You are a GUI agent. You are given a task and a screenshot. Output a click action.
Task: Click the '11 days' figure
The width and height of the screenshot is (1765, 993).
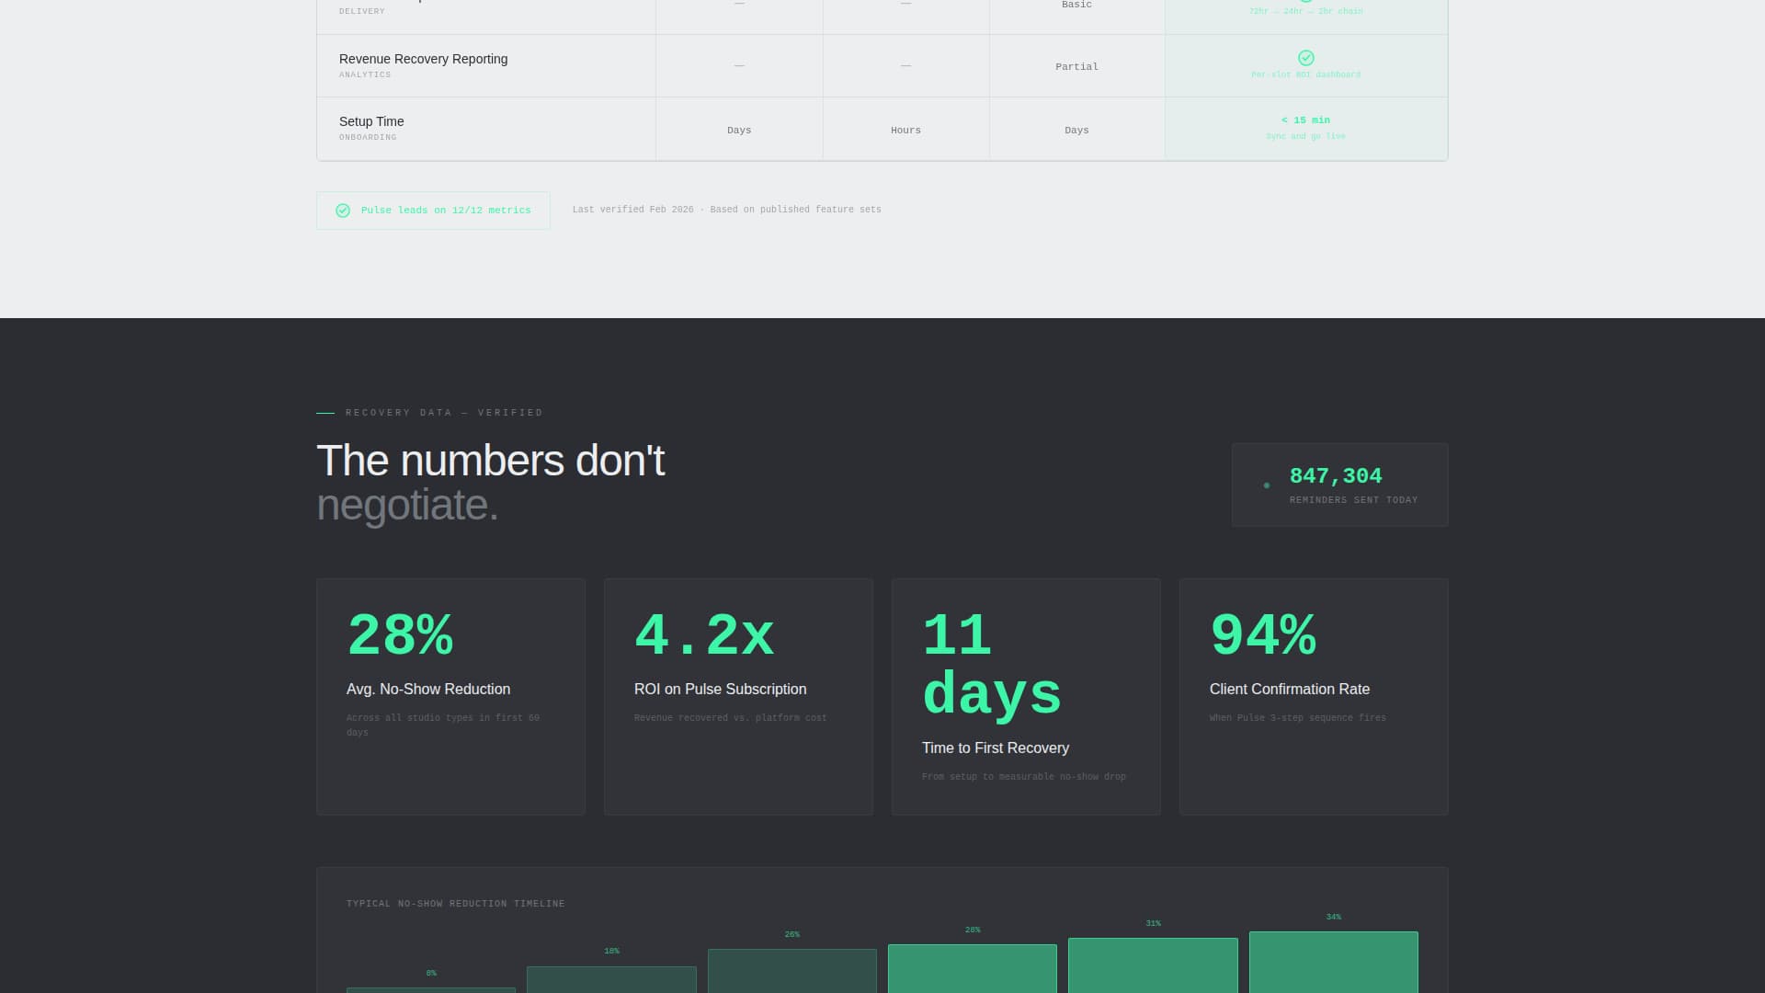[x=992, y=665]
